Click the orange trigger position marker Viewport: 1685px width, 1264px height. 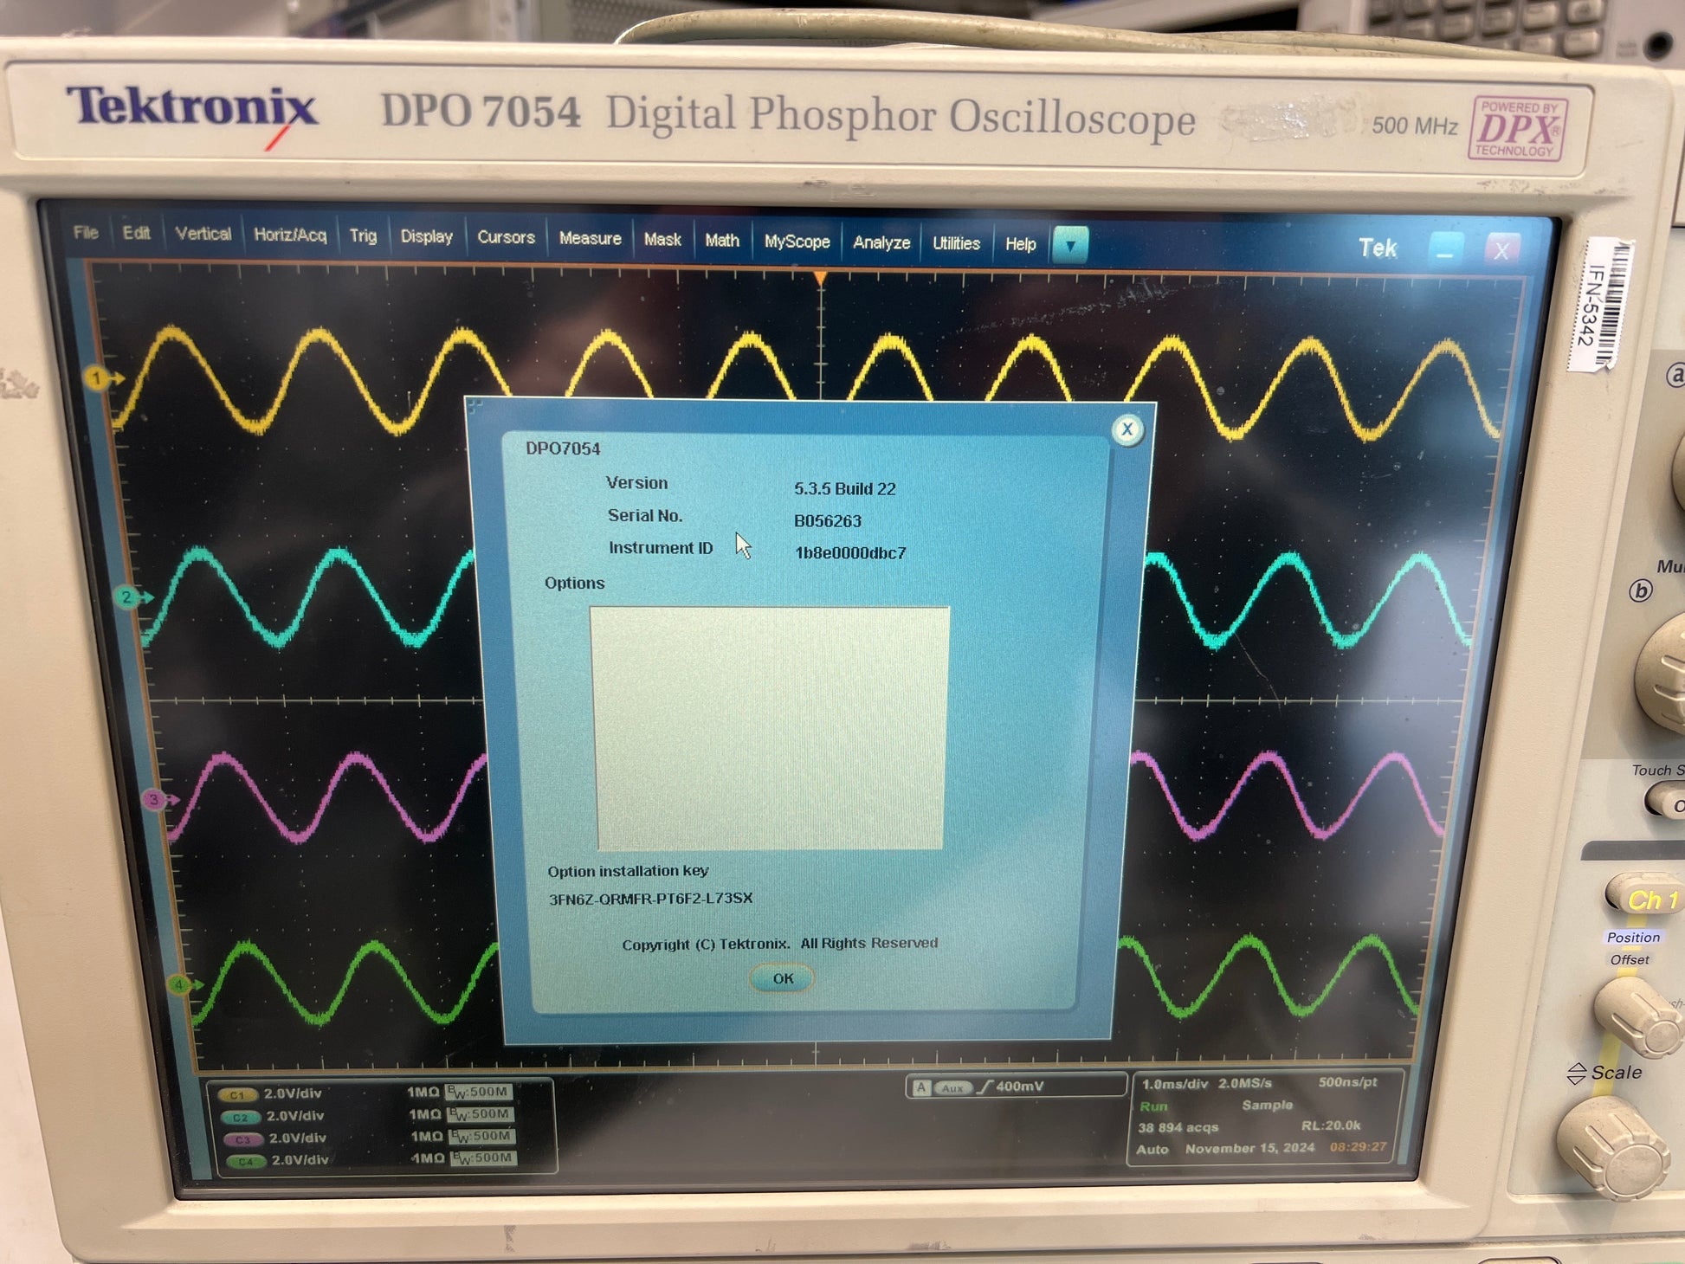coord(819,279)
